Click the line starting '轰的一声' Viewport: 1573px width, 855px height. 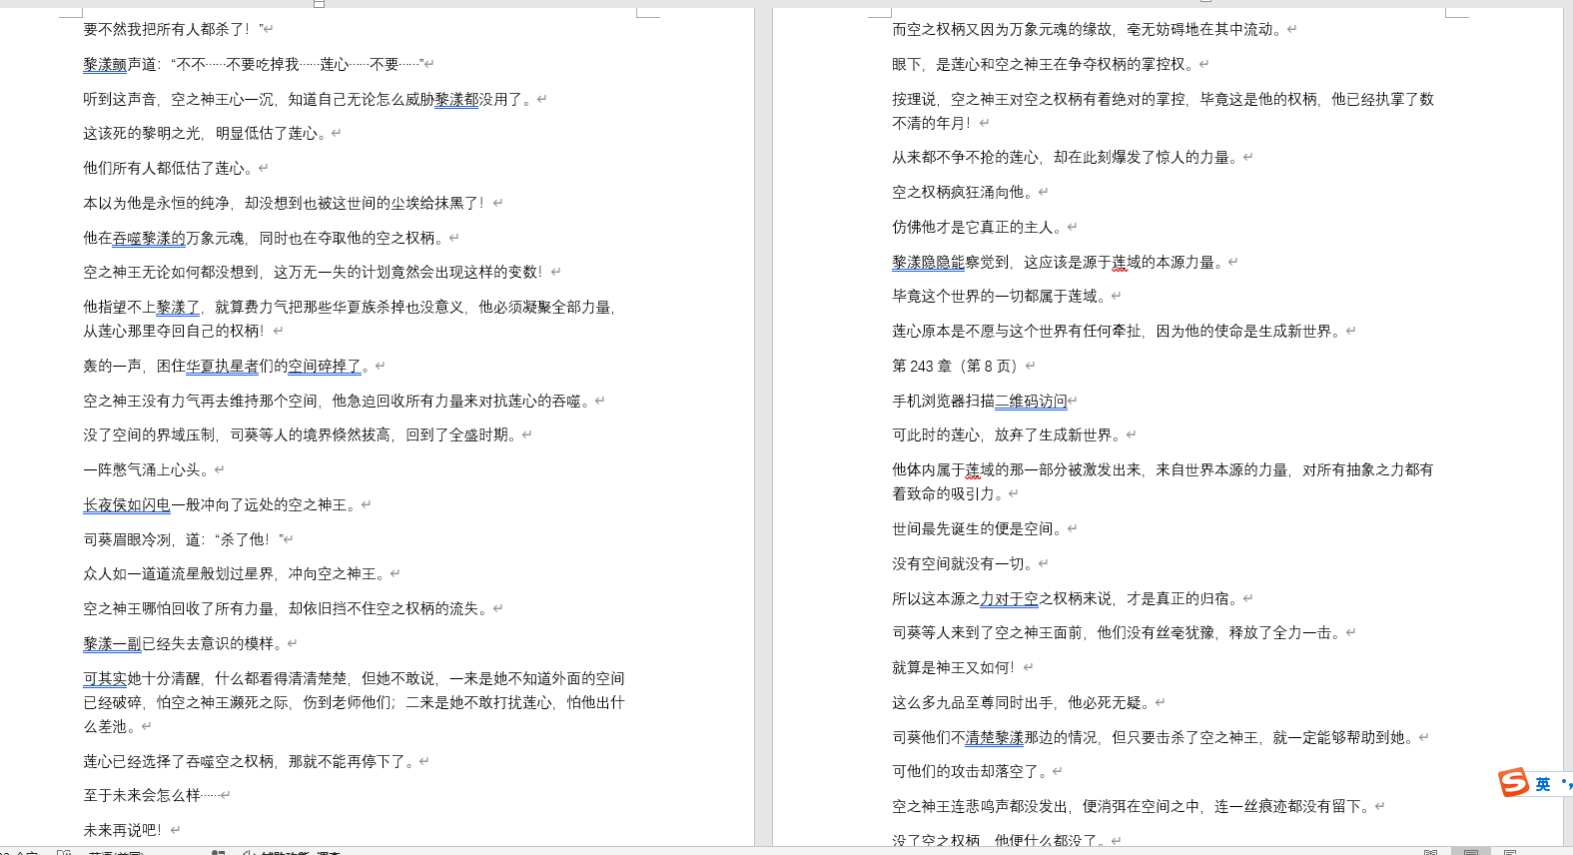point(228,366)
